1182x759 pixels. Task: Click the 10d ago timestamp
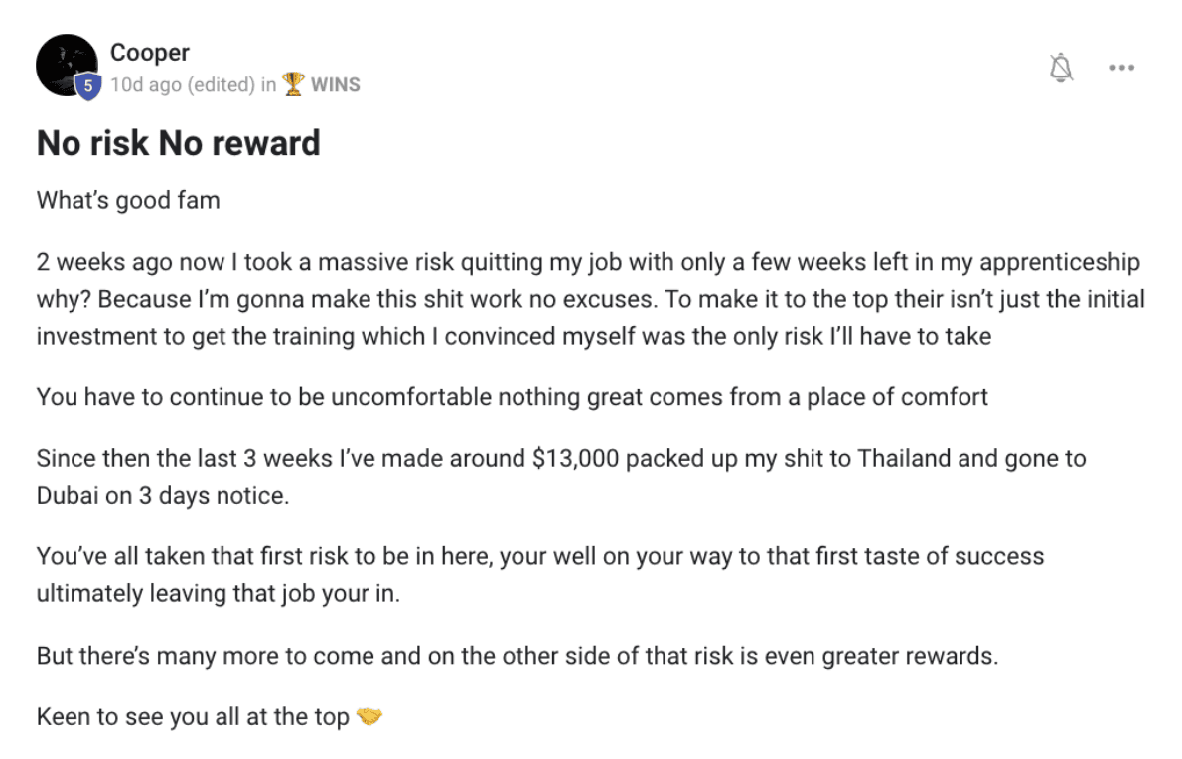tap(145, 84)
